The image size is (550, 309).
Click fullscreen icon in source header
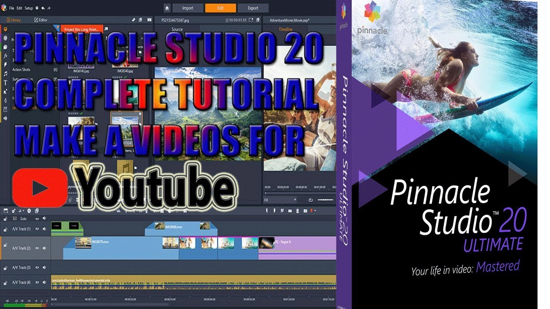[251, 20]
